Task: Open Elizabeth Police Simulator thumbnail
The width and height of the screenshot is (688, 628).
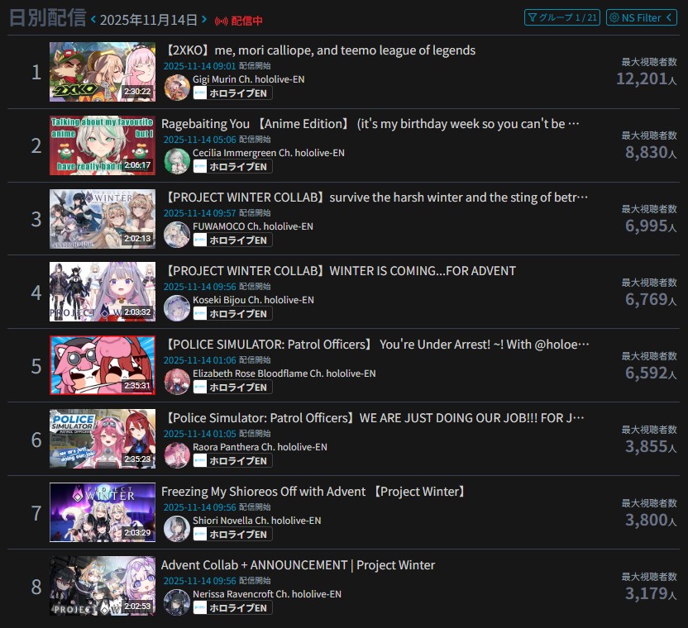Action: (x=103, y=365)
